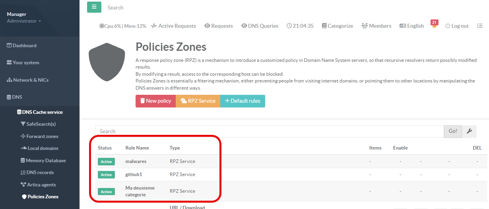The image size is (489, 209).
Task: Open the Members page
Action: click(376, 26)
